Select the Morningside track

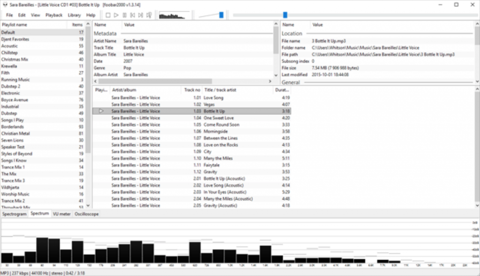[192, 131]
